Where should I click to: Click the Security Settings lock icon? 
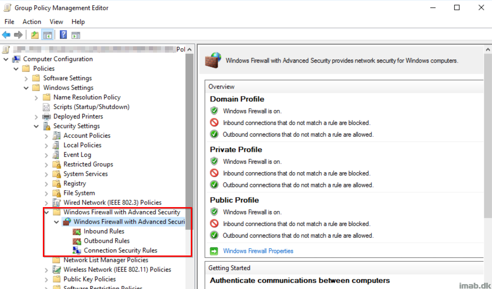47,126
